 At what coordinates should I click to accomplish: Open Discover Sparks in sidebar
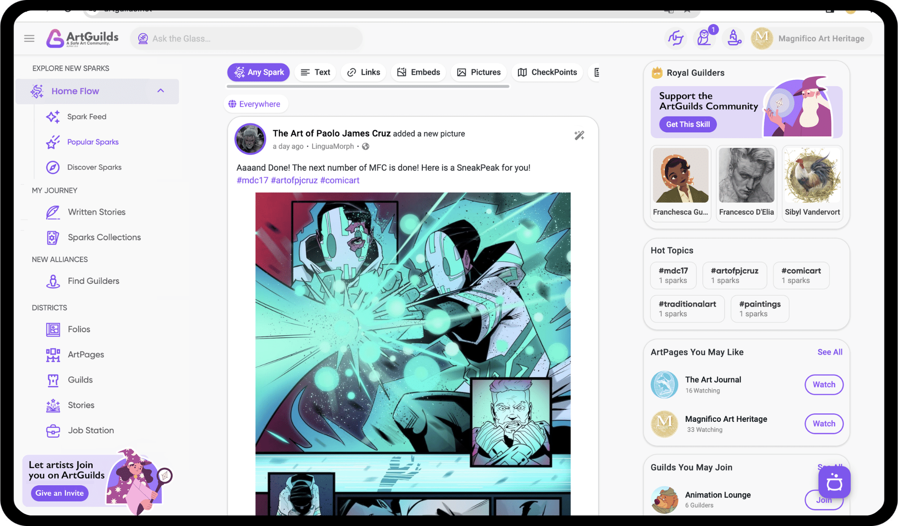(94, 167)
